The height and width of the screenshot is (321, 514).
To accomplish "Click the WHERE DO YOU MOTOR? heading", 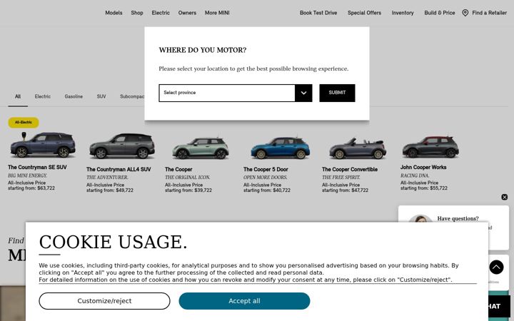I will [x=203, y=50].
